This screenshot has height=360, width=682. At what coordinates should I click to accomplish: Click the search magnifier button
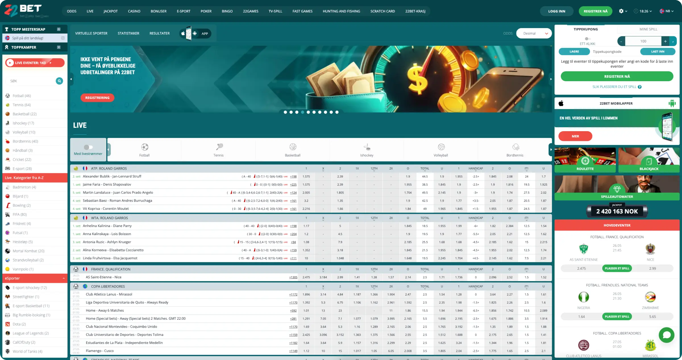(59, 81)
